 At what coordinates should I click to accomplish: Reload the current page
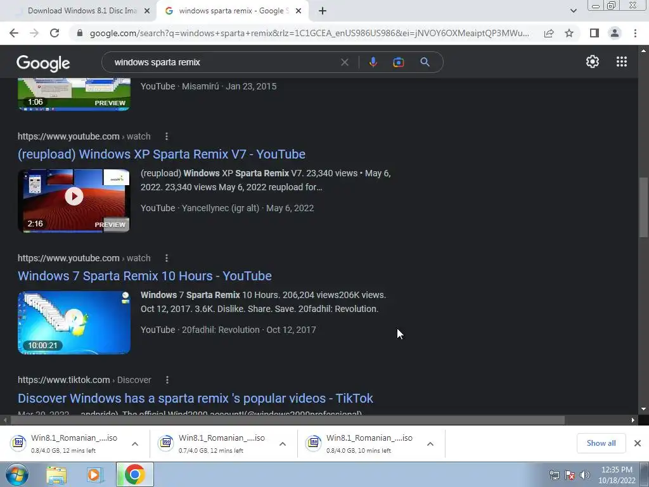click(x=55, y=33)
